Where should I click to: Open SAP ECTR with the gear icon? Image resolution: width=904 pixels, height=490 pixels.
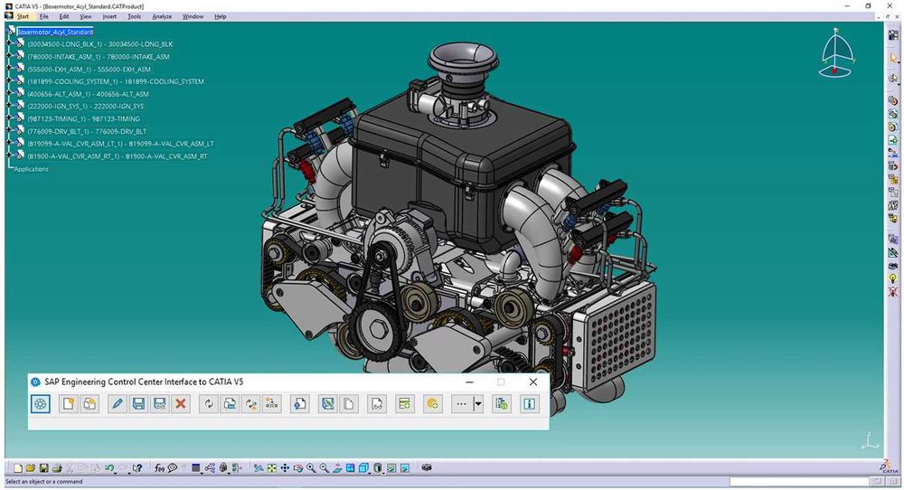[41, 404]
